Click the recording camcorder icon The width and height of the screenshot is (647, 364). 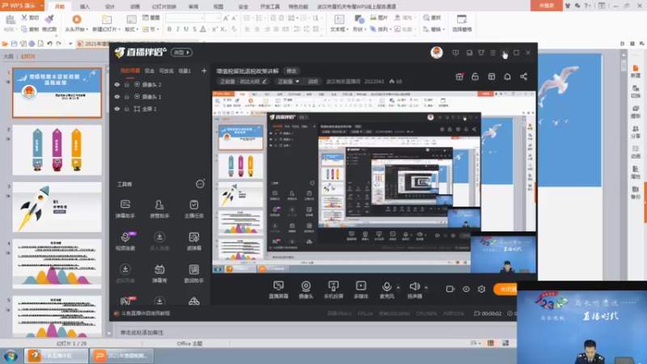click(x=450, y=290)
